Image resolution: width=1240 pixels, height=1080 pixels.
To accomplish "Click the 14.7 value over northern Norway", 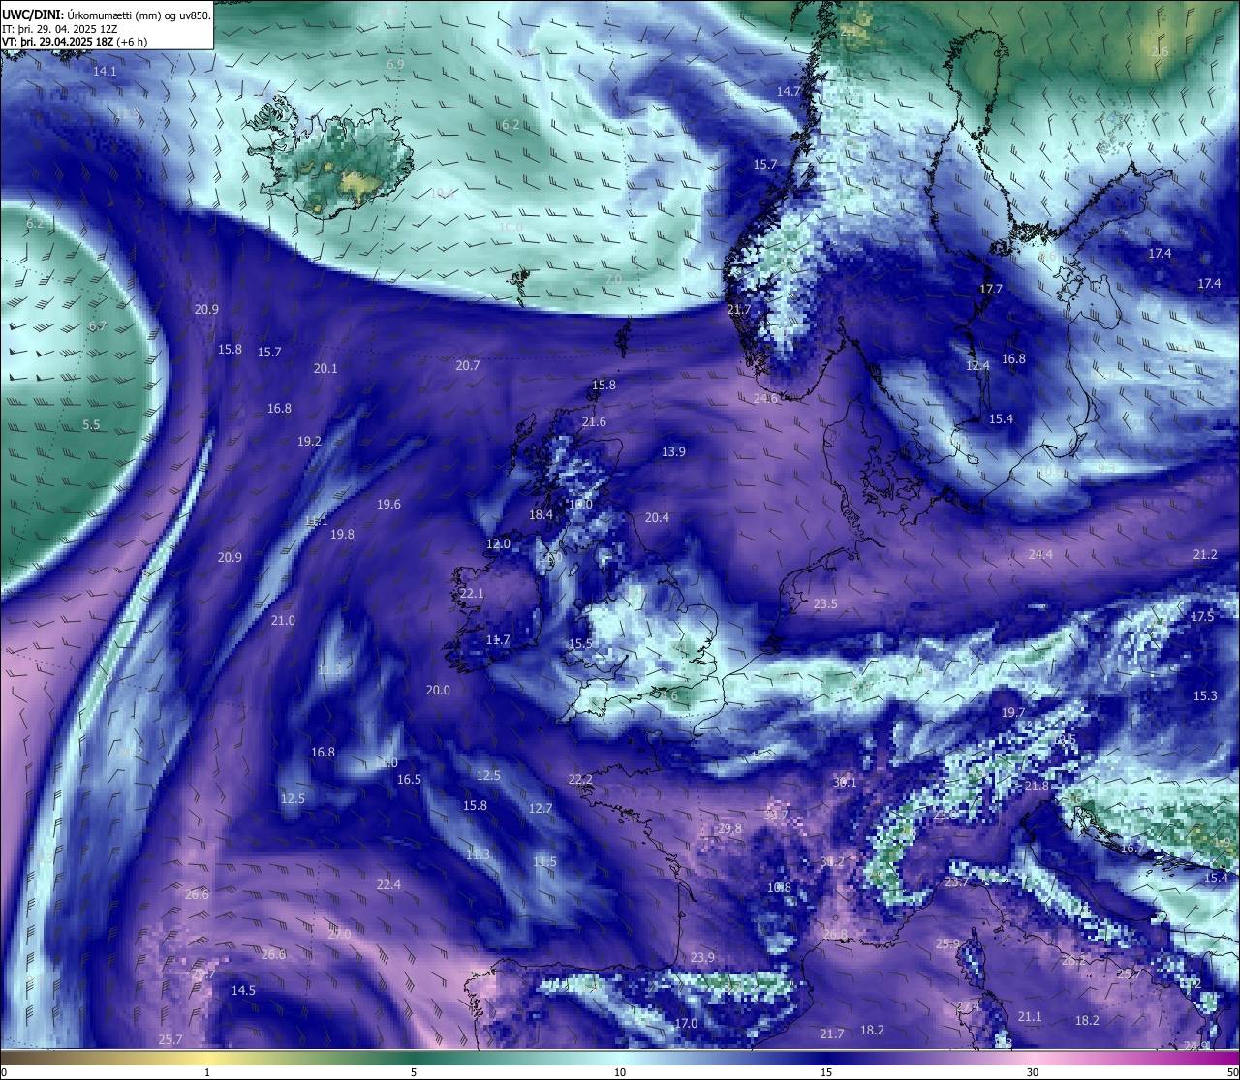I will point(789,92).
